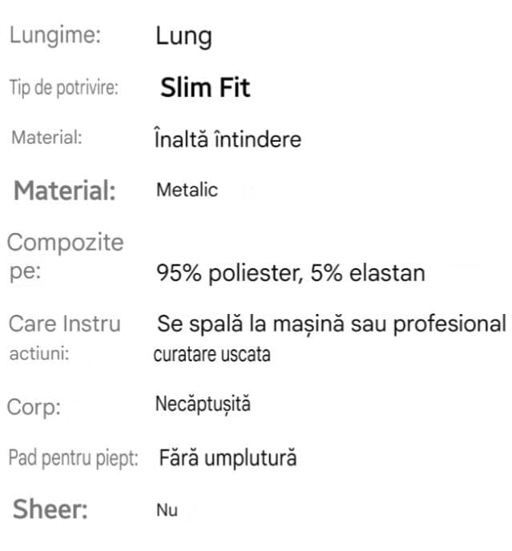Select 'Se spală la mașină sau profesional' text
The image size is (512, 551).
pyautogui.click(x=332, y=324)
